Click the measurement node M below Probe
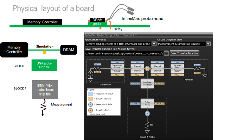The image size is (231, 140). click(147, 113)
